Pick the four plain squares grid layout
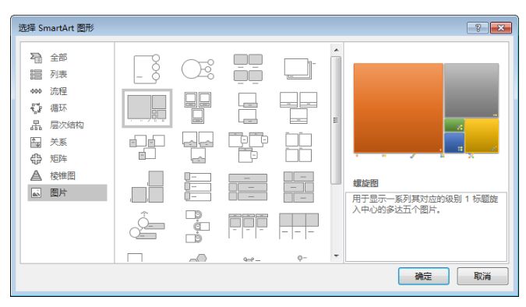The width and height of the screenshot is (526, 307). click(x=298, y=147)
